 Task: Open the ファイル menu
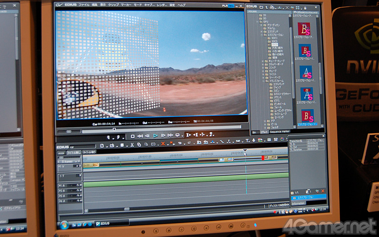pyautogui.click(x=84, y=5)
